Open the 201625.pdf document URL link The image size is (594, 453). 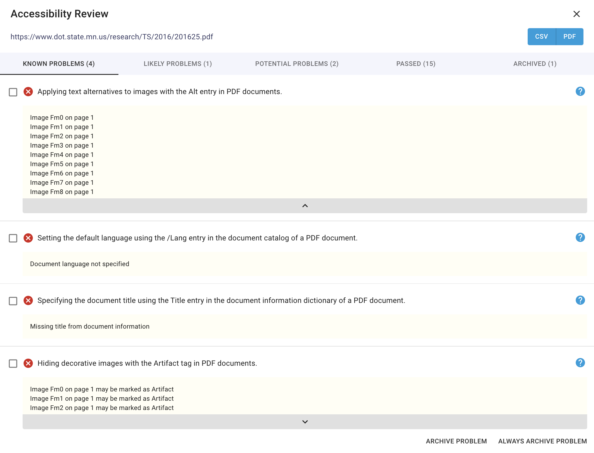tap(112, 37)
